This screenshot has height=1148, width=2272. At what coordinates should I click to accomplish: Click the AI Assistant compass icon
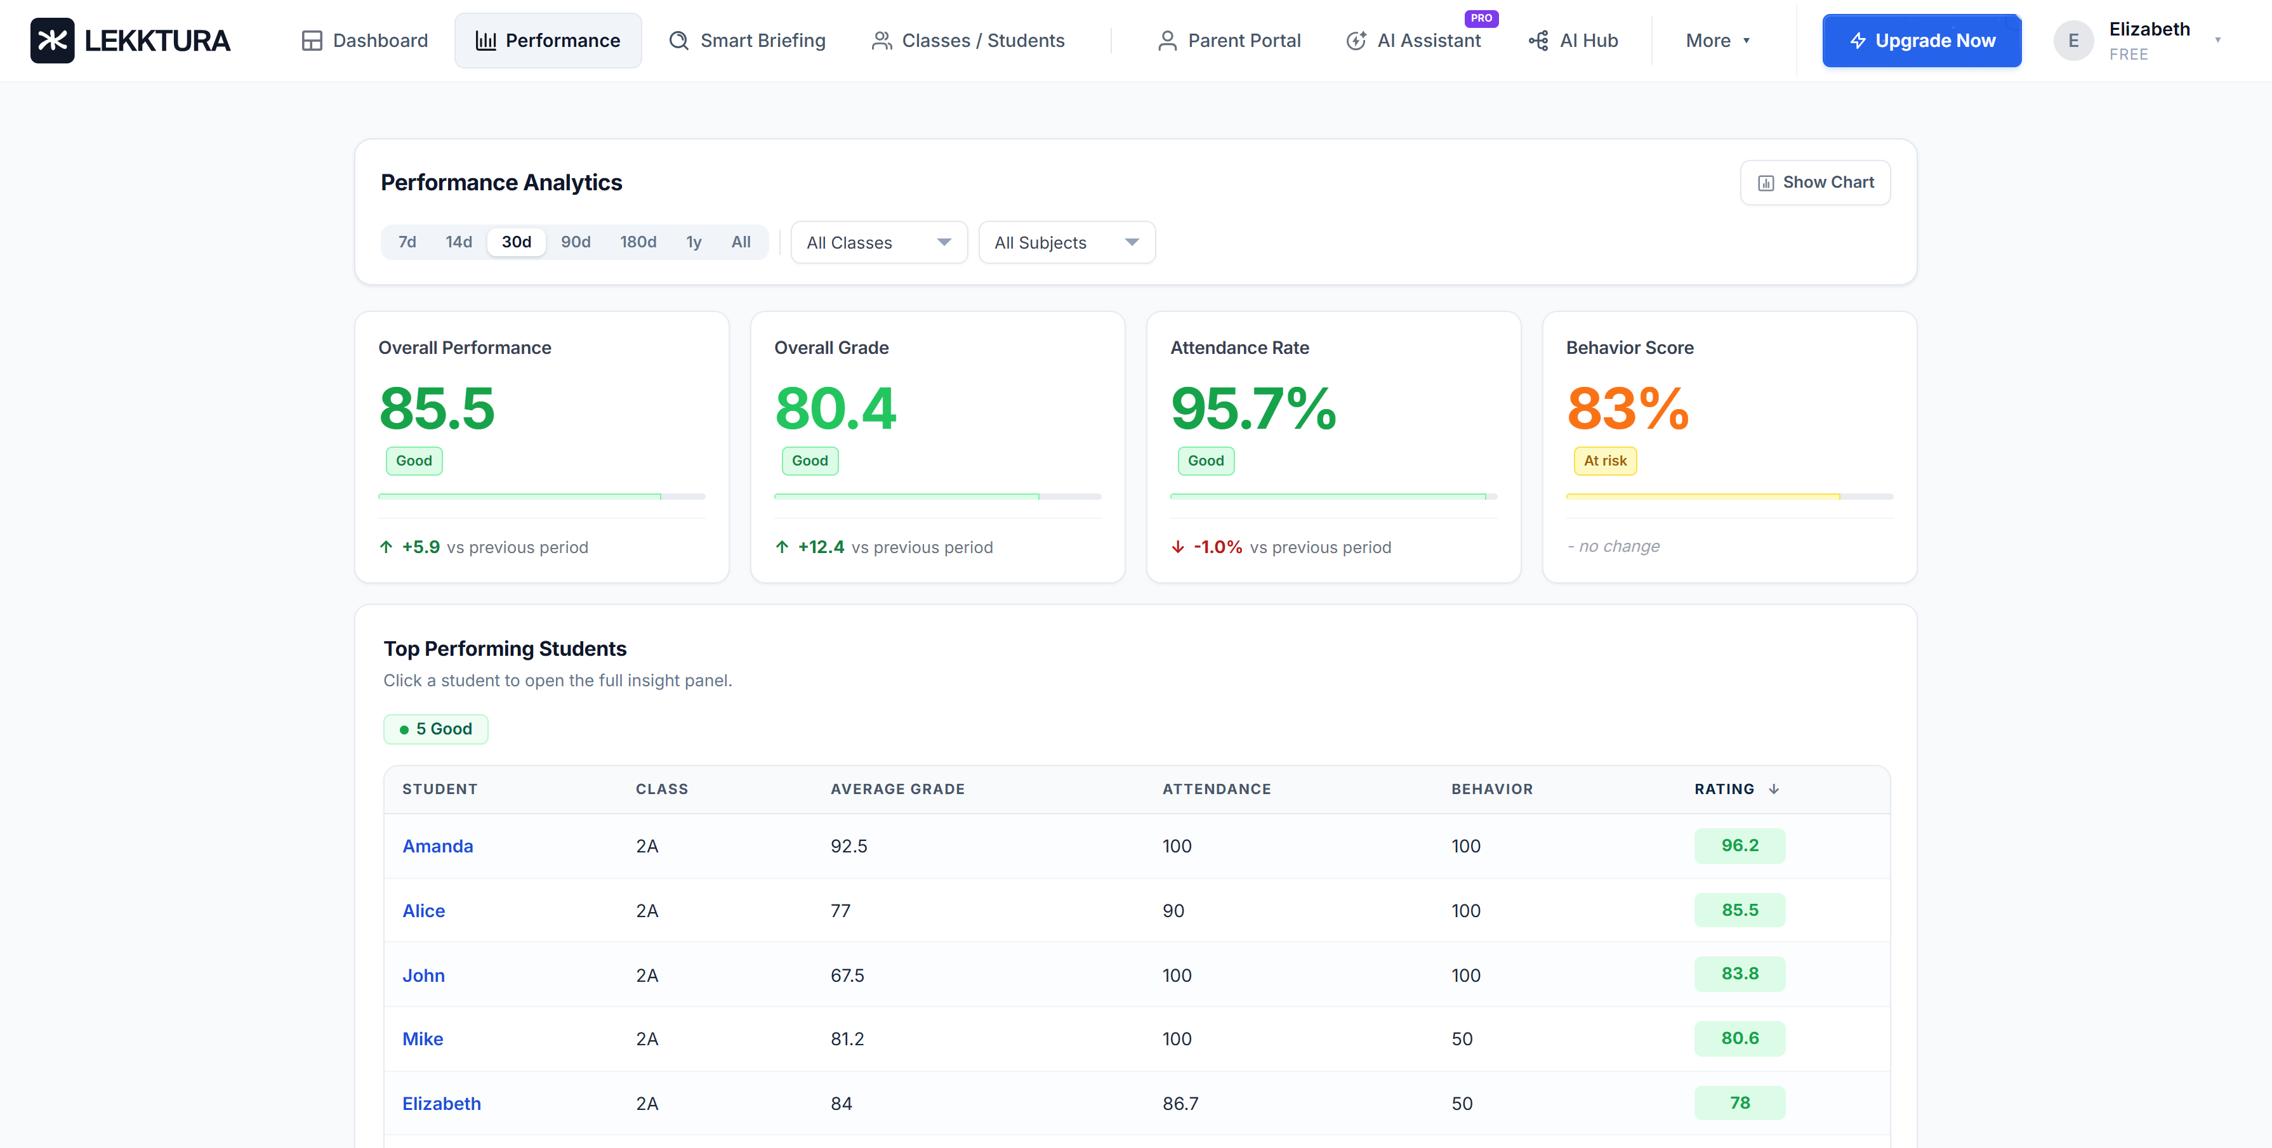click(1355, 41)
